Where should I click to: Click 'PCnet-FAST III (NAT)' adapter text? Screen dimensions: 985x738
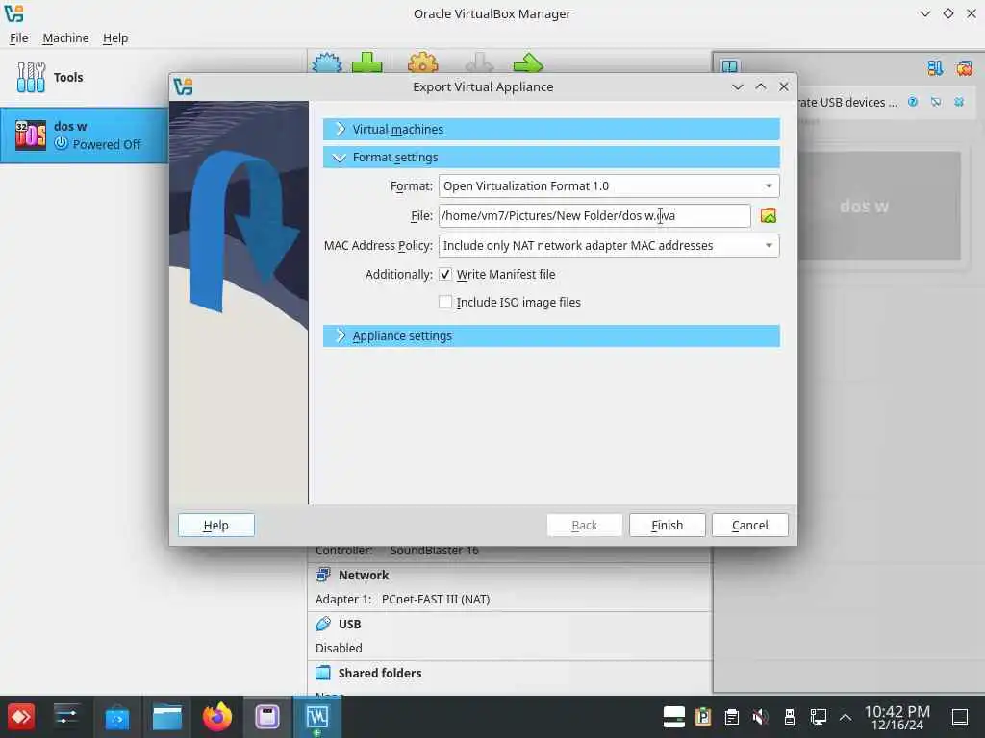tap(436, 600)
